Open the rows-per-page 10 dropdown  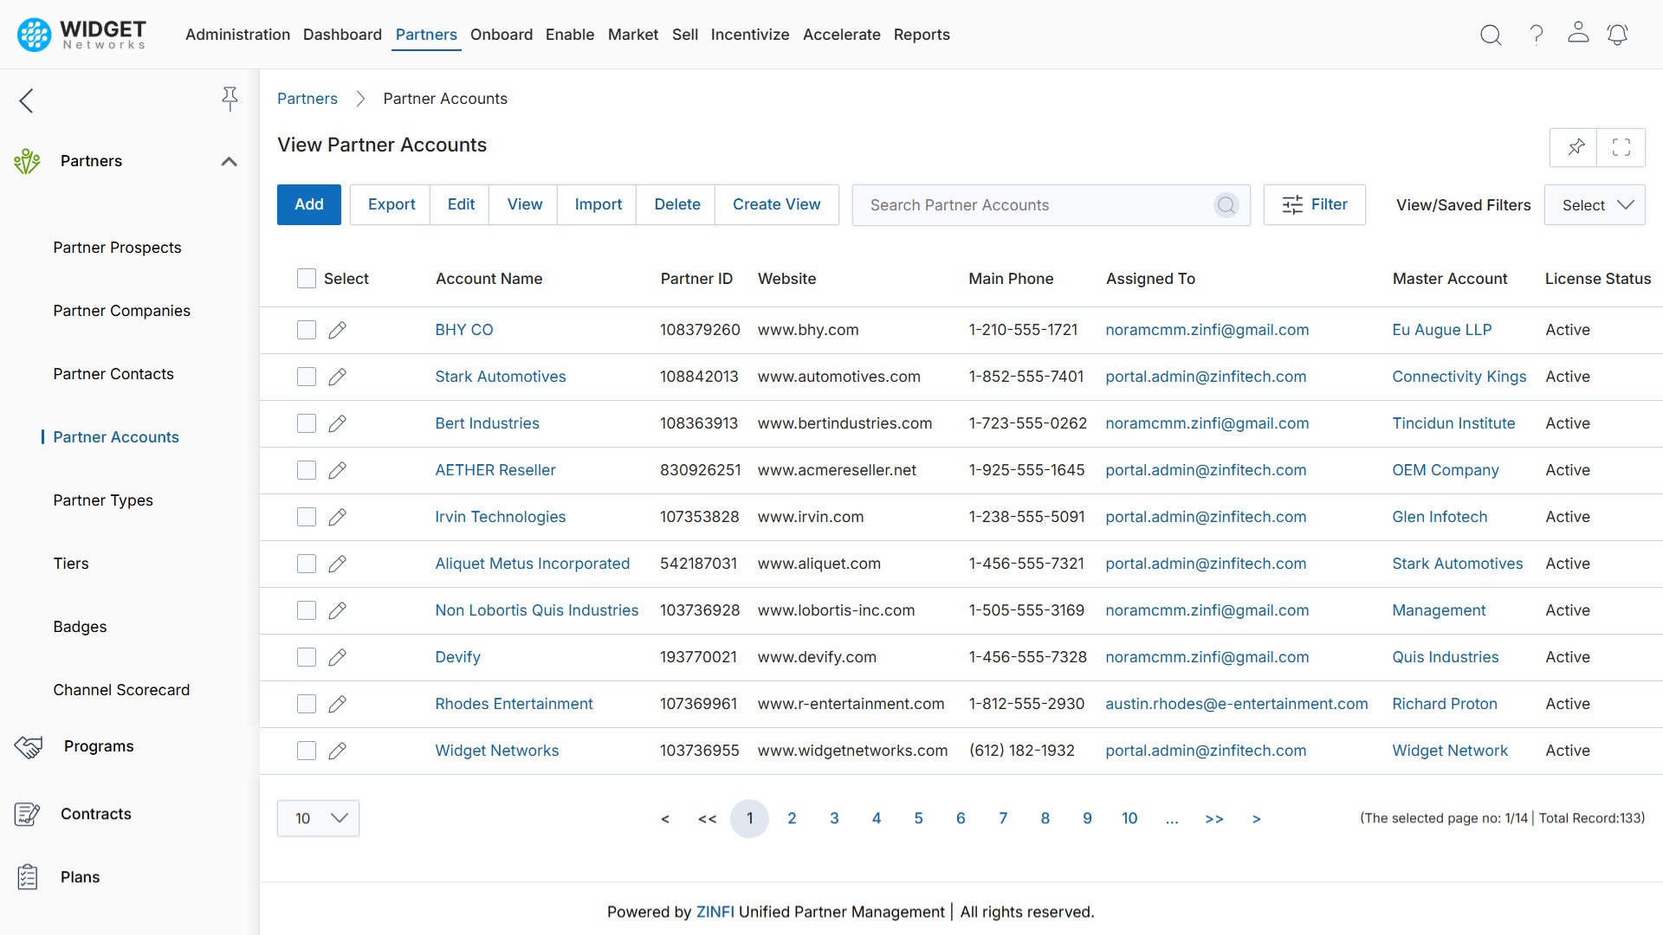[318, 818]
